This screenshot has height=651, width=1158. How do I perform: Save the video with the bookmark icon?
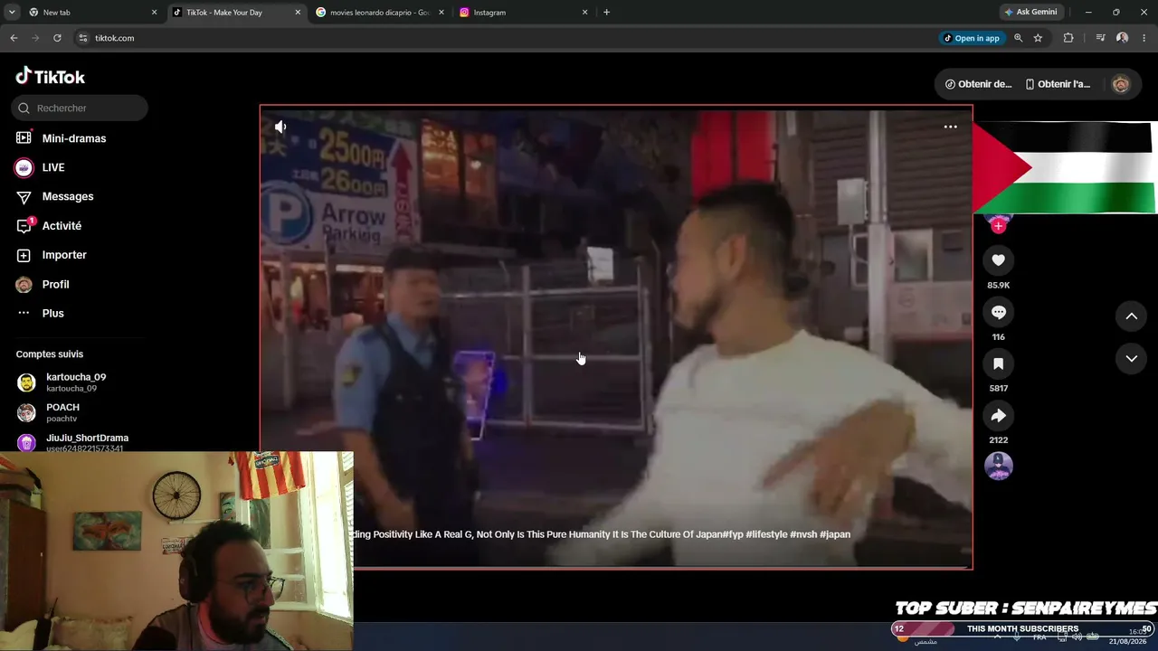[999, 363]
